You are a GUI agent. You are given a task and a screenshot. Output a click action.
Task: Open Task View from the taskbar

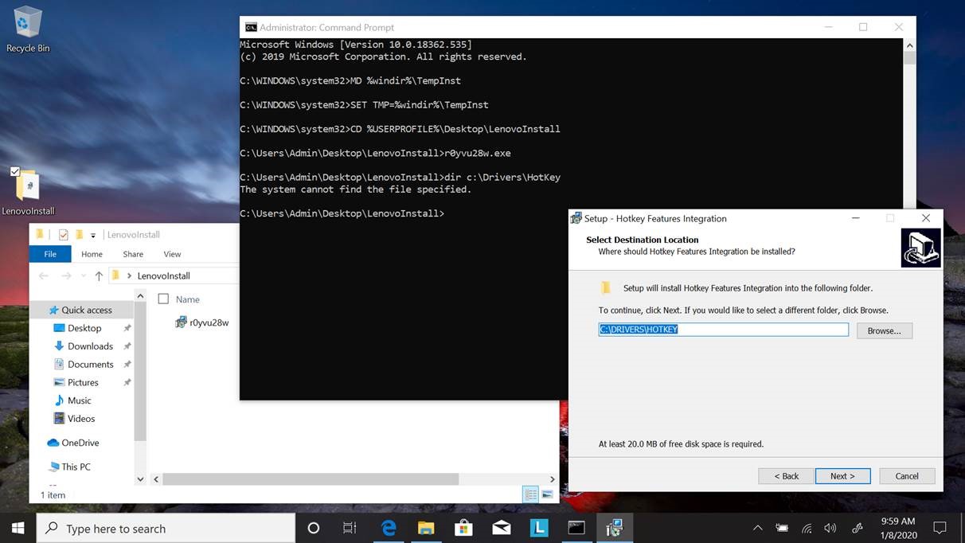click(x=350, y=528)
